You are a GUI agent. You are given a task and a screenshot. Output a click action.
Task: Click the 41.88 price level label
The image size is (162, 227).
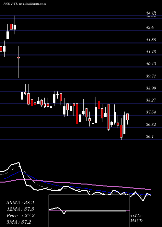tap(151, 40)
